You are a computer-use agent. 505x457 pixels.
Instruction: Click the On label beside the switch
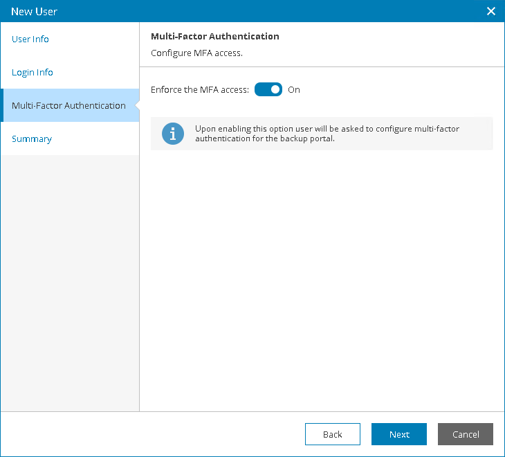tap(294, 90)
